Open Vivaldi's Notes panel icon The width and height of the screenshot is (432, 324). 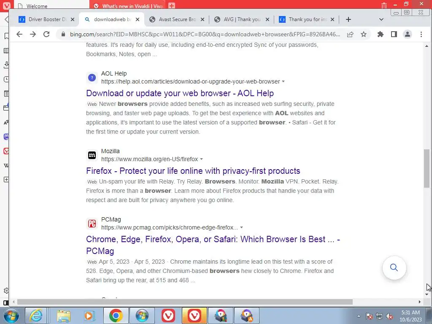[x=6, y=94]
